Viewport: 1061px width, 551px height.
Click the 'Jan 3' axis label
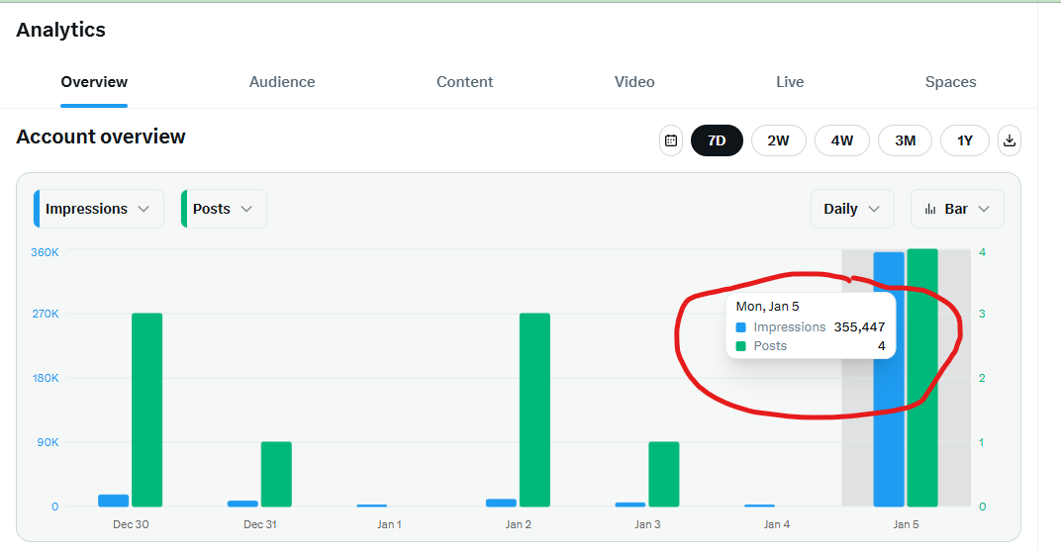(647, 524)
